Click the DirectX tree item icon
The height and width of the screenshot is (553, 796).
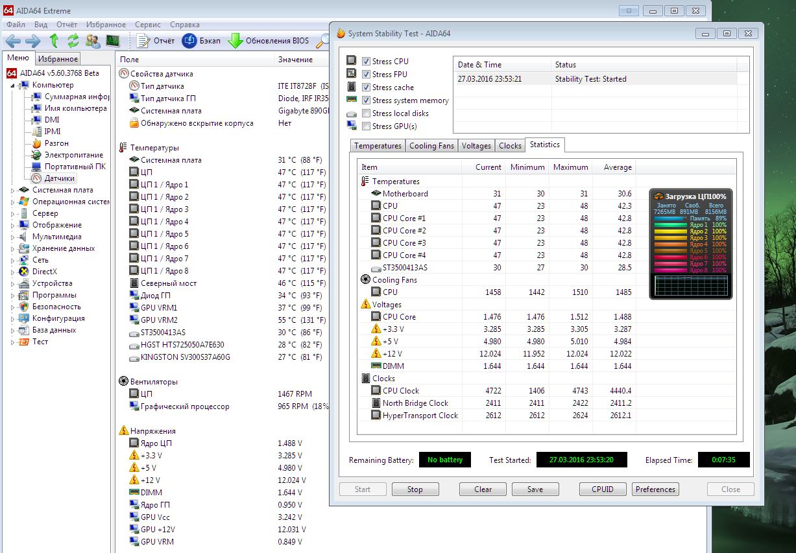point(24,272)
